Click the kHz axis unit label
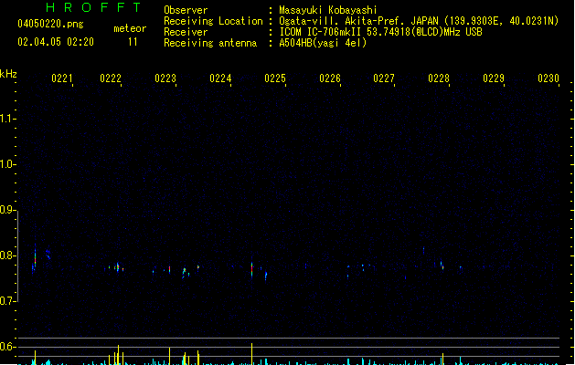The width and height of the screenshot is (575, 365). coord(8,74)
